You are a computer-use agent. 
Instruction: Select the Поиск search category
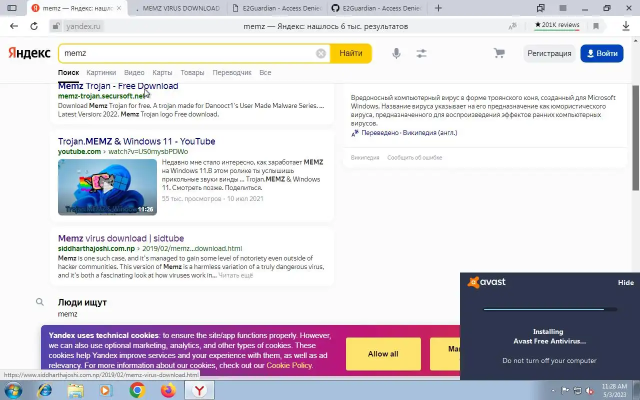coord(68,72)
